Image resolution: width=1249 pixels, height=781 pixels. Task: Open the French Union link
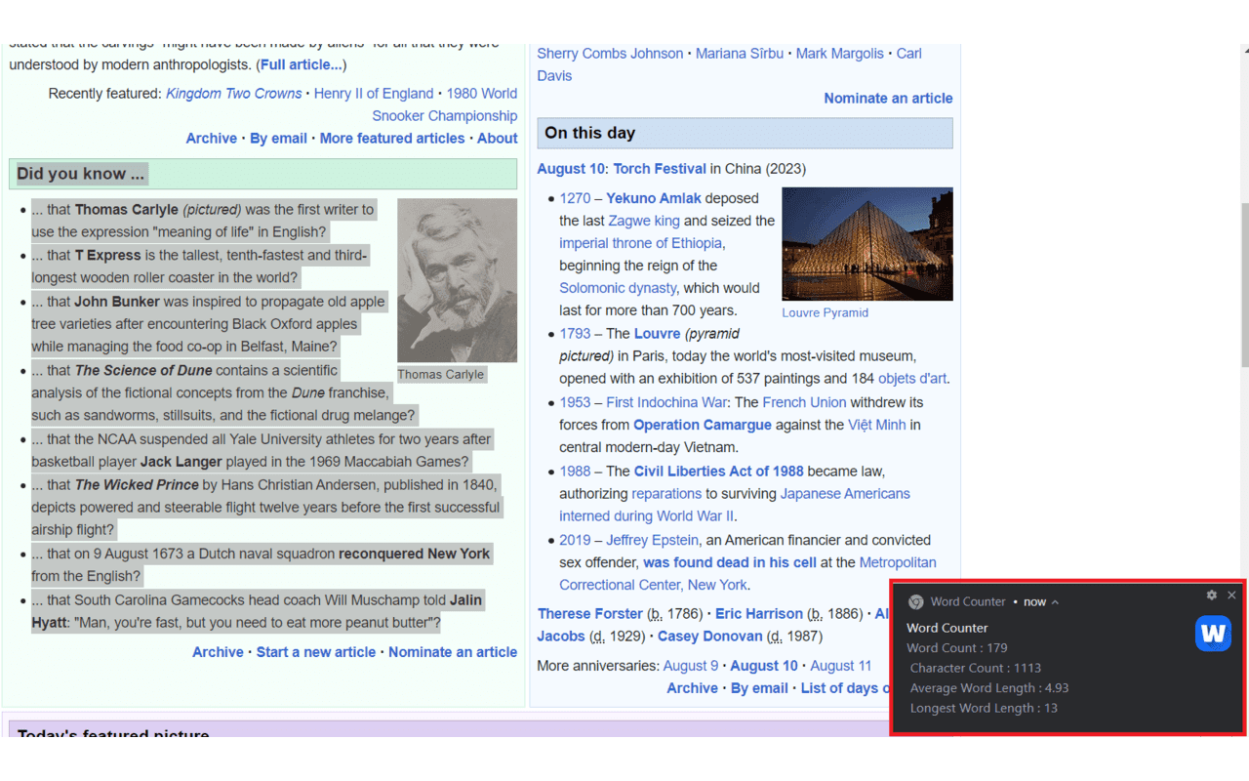[804, 402]
